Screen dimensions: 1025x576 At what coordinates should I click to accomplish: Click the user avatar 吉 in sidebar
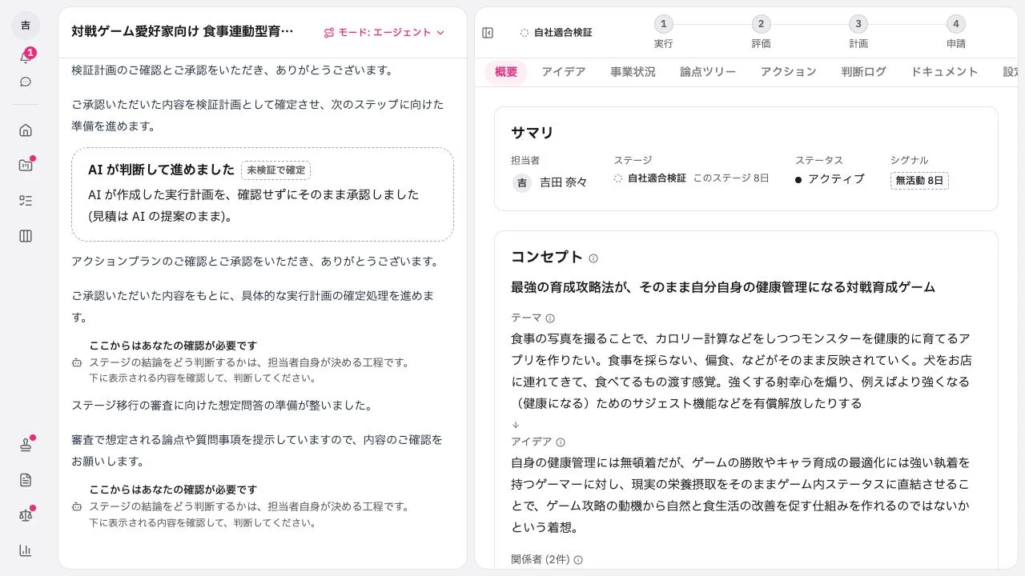[26, 26]
